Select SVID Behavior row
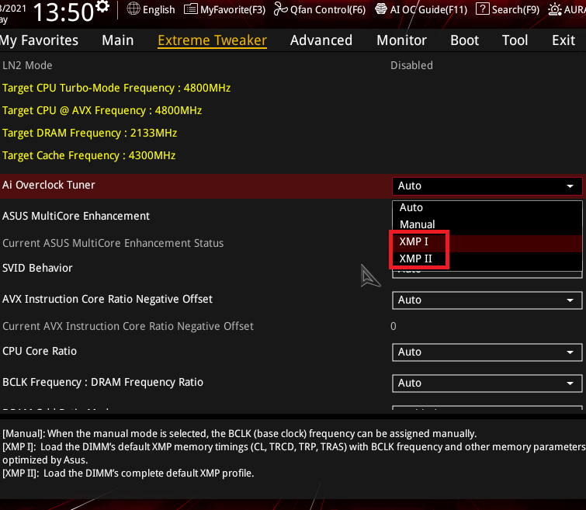 pyautogui.click(x=37, y=268)
